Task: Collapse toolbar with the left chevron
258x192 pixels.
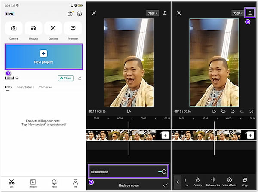Action: (178, 182)
